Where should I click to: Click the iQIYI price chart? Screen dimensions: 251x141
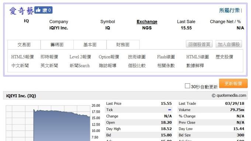(x=48, y=123)
